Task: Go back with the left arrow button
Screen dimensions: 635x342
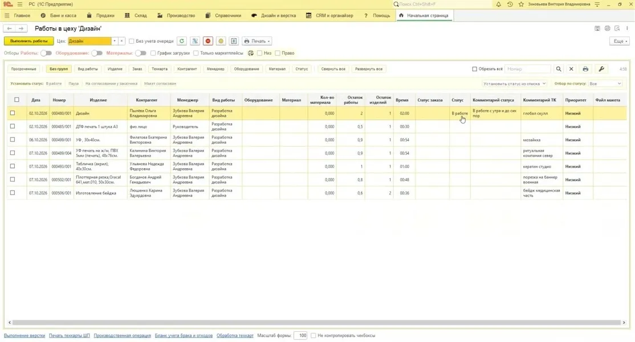Action: click(9, 28)
